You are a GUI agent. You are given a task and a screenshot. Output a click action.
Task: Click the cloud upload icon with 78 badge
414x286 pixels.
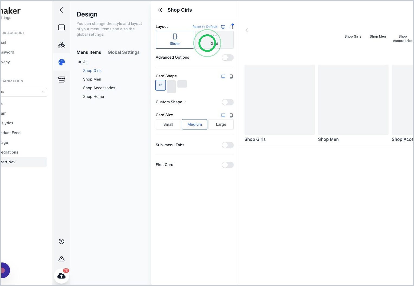point(61,276)
